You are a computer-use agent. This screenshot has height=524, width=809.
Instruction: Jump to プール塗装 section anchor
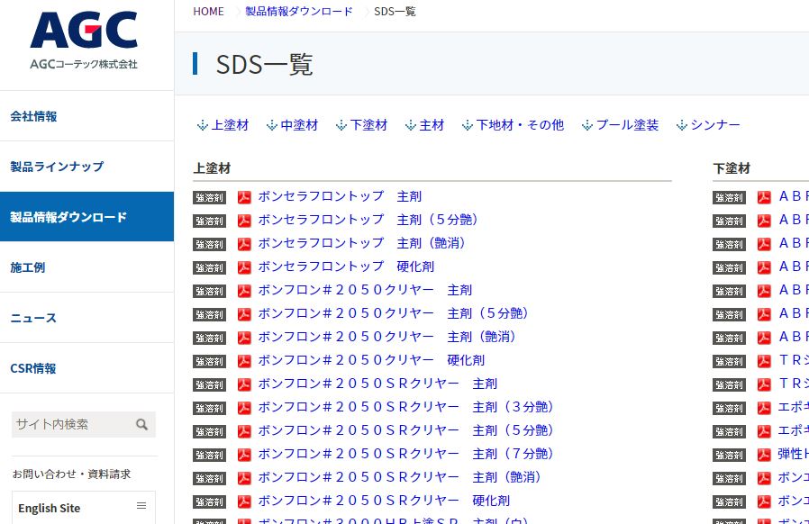pos(620,125)
